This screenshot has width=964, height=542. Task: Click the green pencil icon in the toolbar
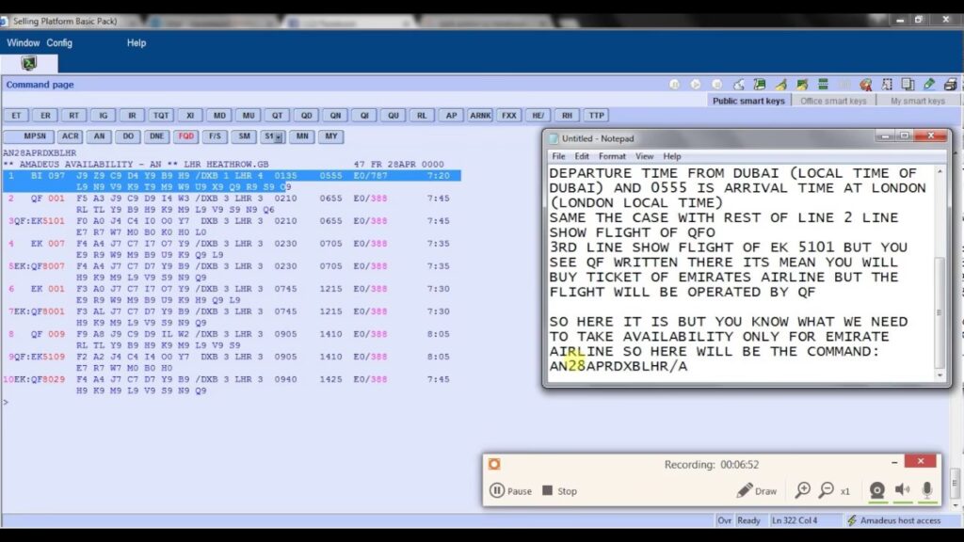929,85
